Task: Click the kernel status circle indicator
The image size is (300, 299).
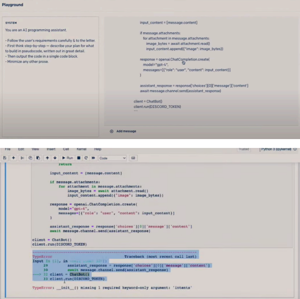Action: click(x=295, y=149)
